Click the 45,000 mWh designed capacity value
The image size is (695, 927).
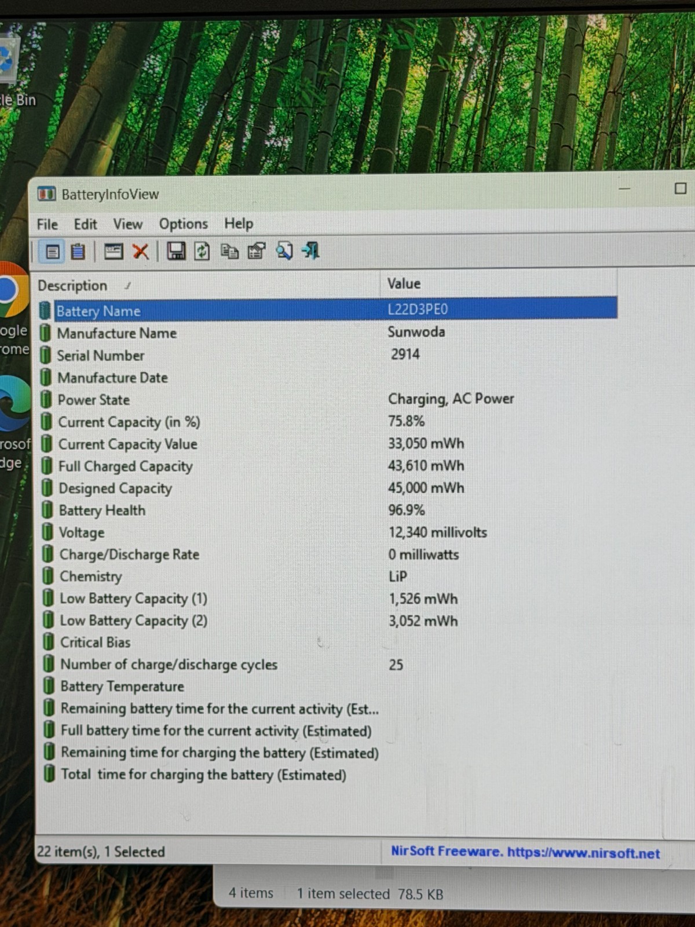click(426, 488)
